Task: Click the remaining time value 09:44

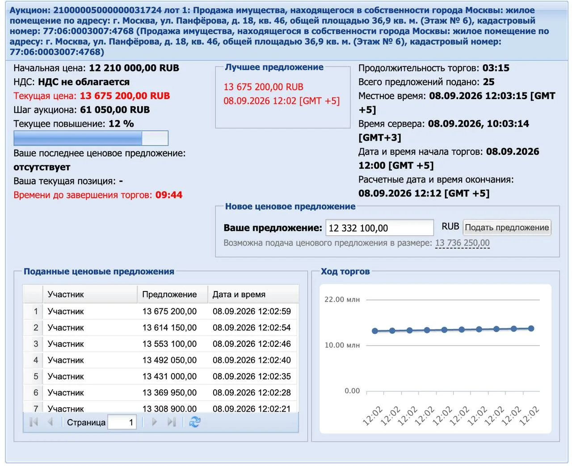Action: [169, 195]
